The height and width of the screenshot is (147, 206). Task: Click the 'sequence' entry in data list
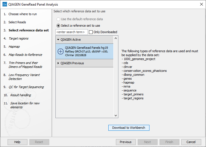coord(130,90)
